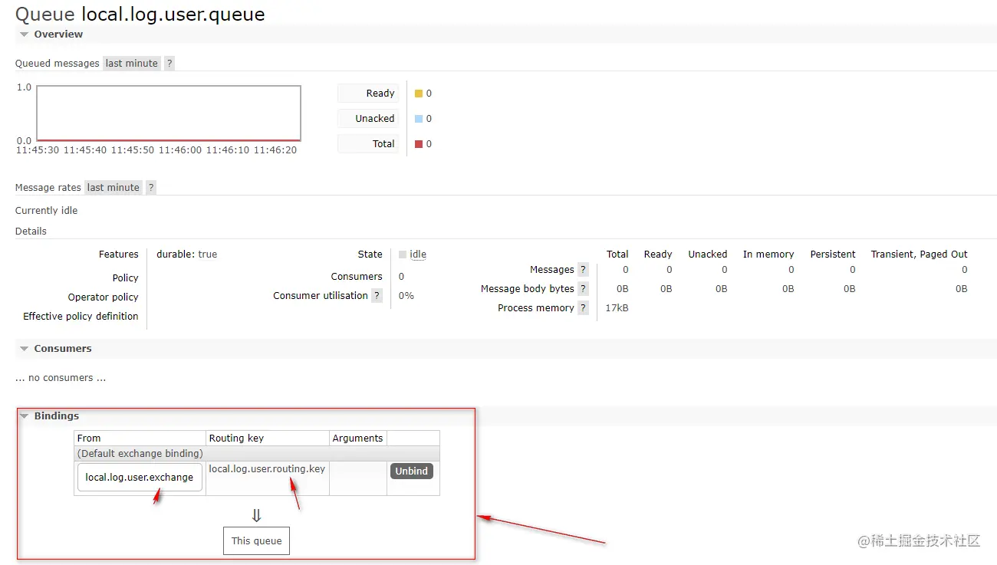Click the 17kB process memory value

click(x=617, y=308)
